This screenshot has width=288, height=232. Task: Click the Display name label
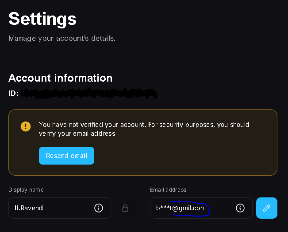click(26, 190)
